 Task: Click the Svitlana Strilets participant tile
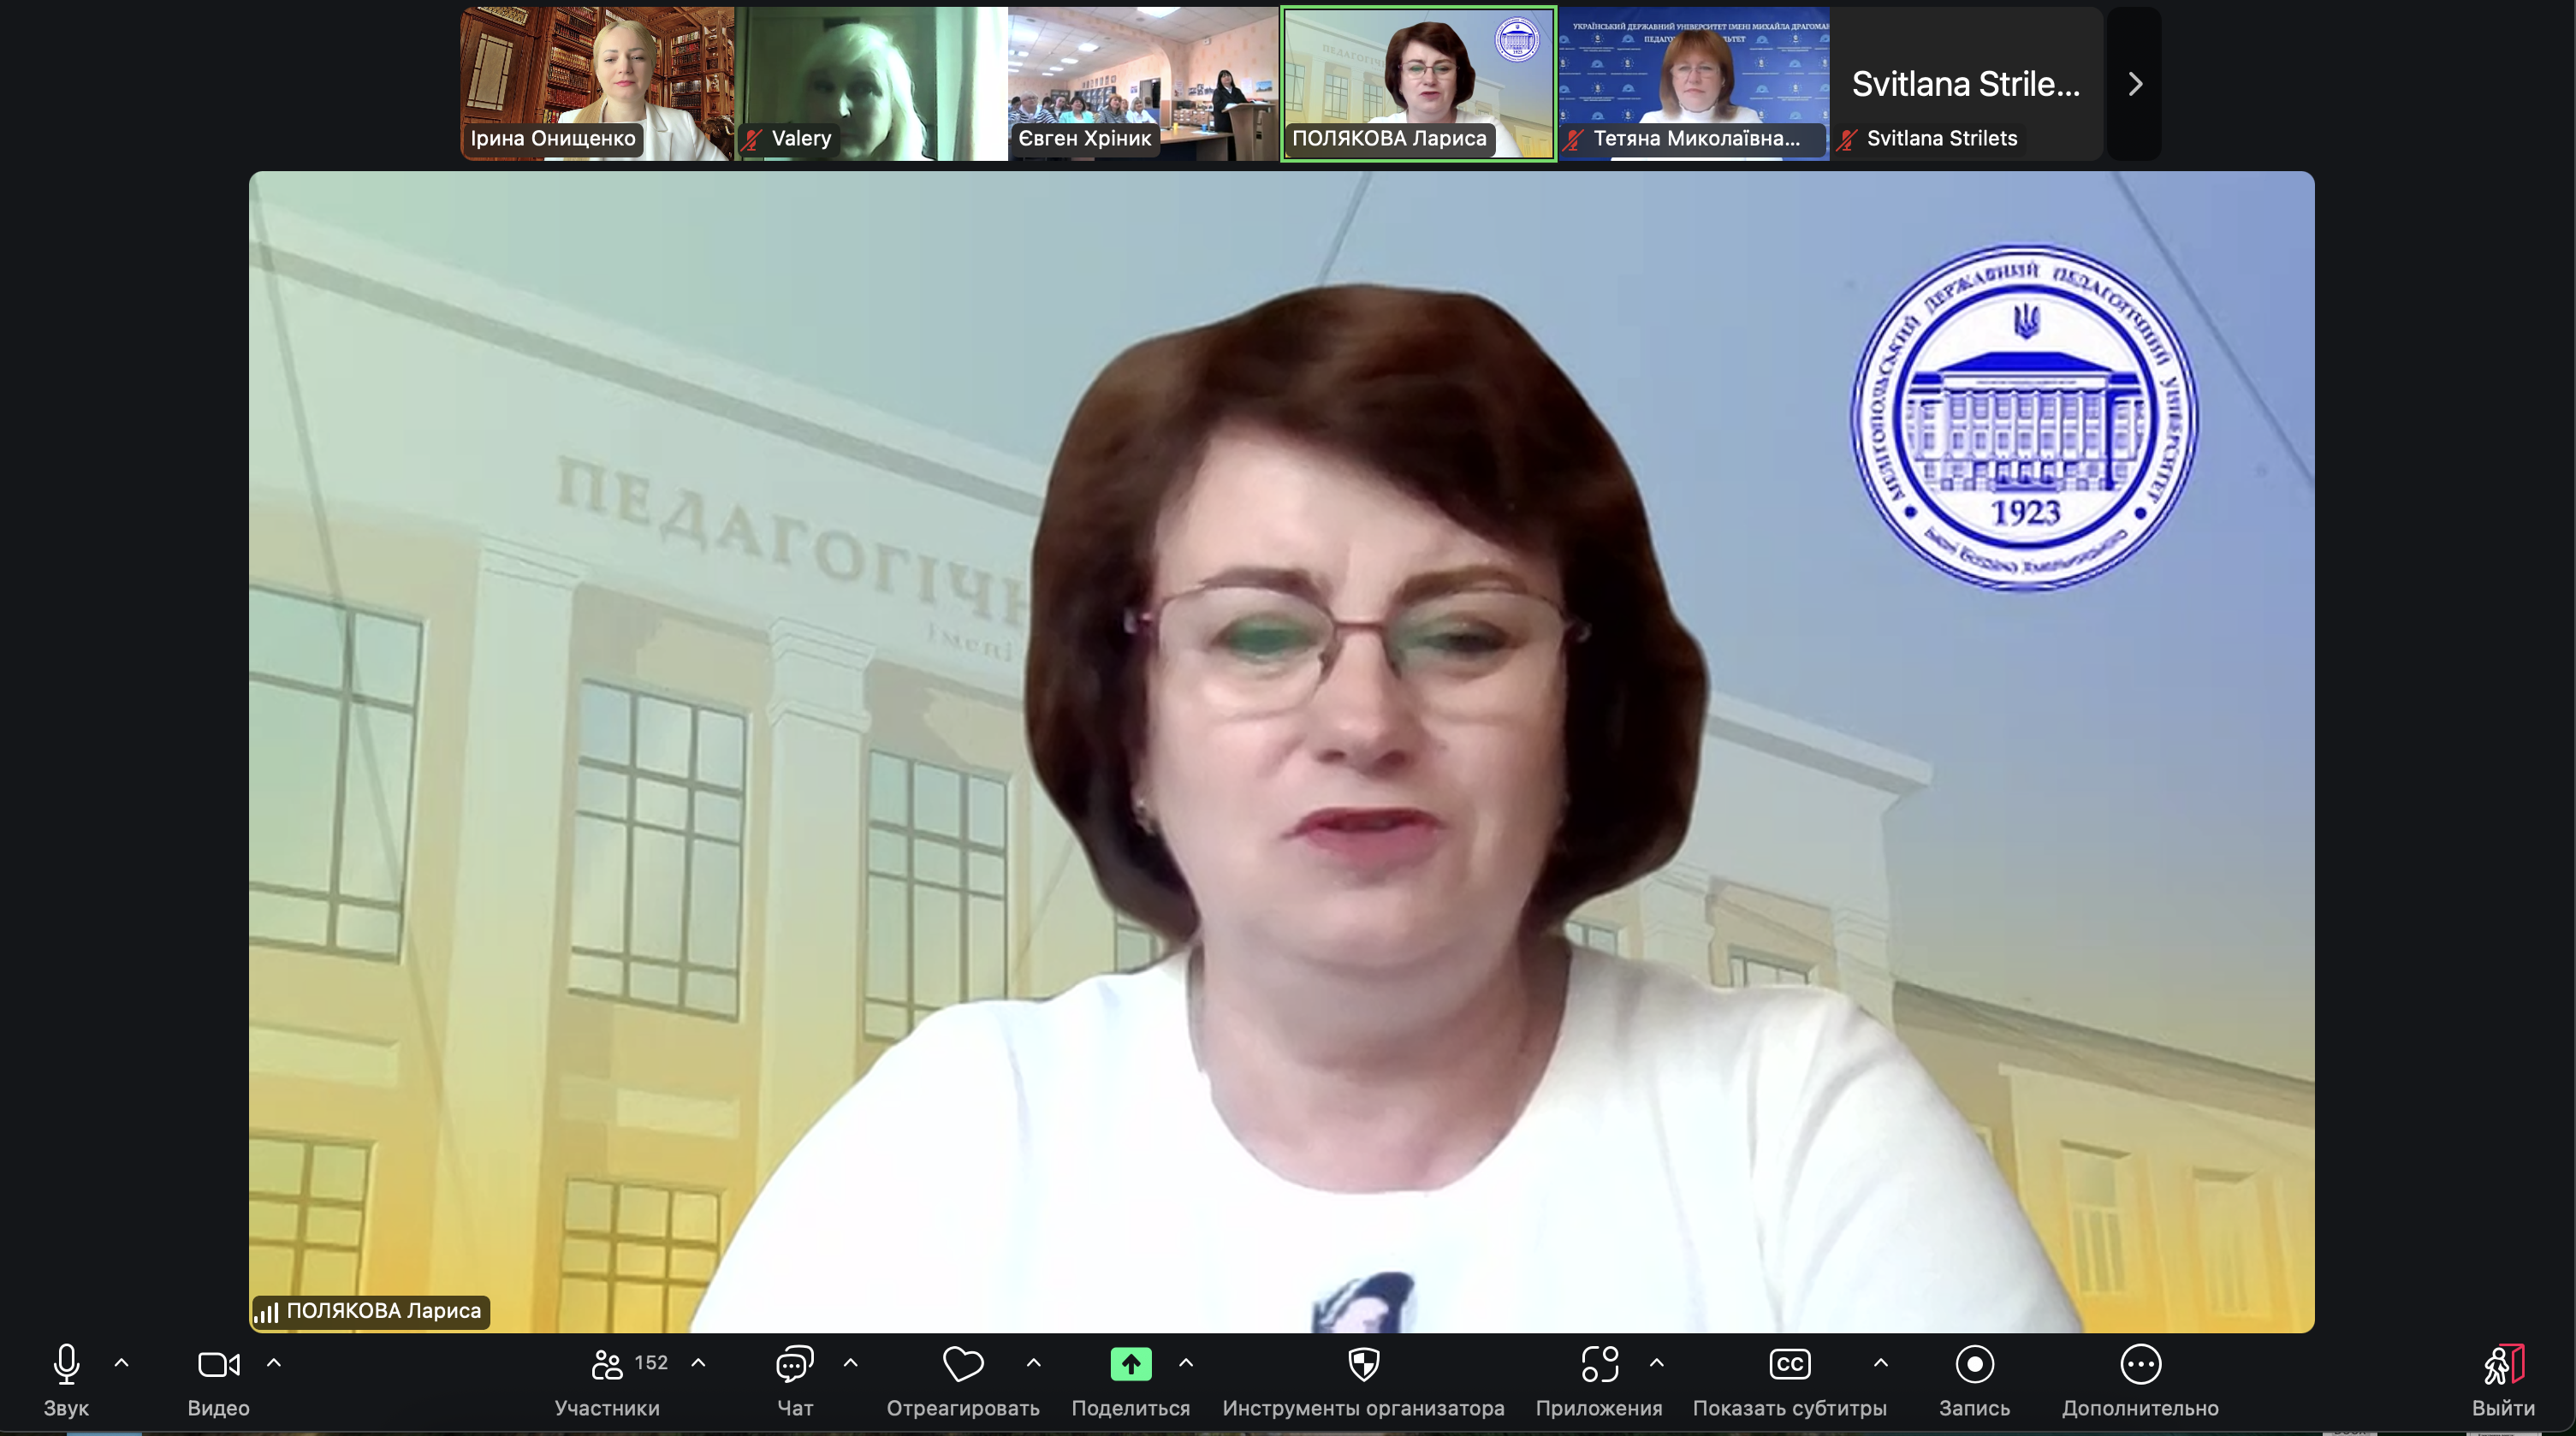pyautogui.click(x=1966, y=84)
